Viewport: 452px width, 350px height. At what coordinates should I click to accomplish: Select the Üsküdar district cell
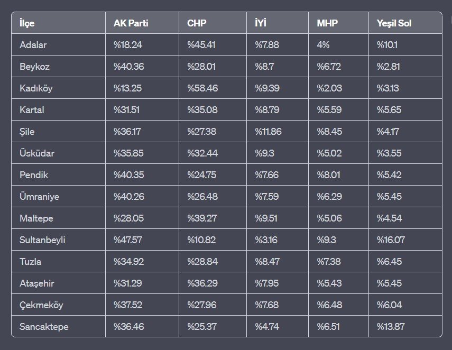(x=37, y=153)
